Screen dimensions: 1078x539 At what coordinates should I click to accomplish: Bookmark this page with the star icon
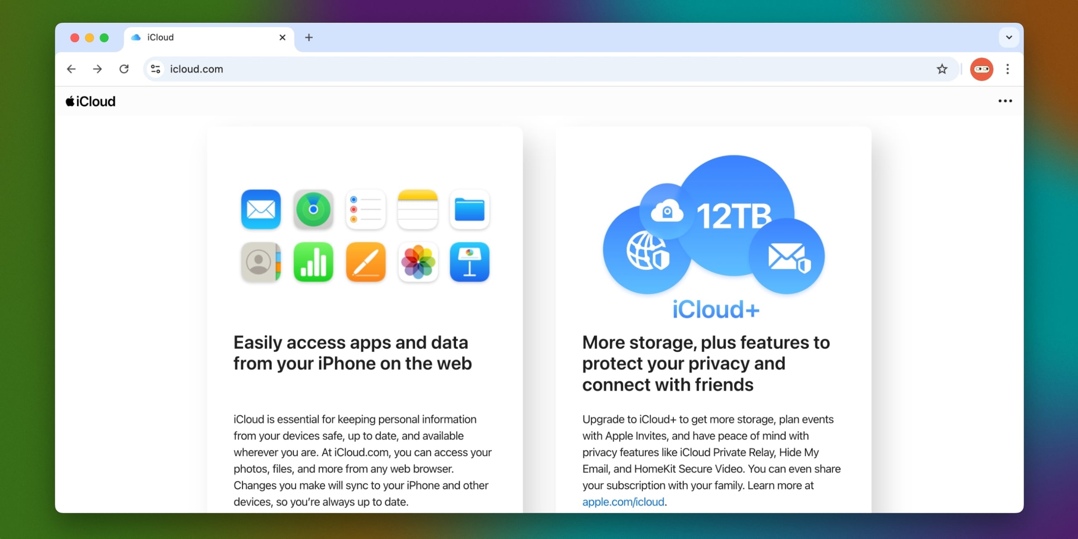[942, 69]
